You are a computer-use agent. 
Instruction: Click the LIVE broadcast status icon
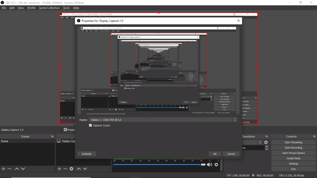coord(229,176)
